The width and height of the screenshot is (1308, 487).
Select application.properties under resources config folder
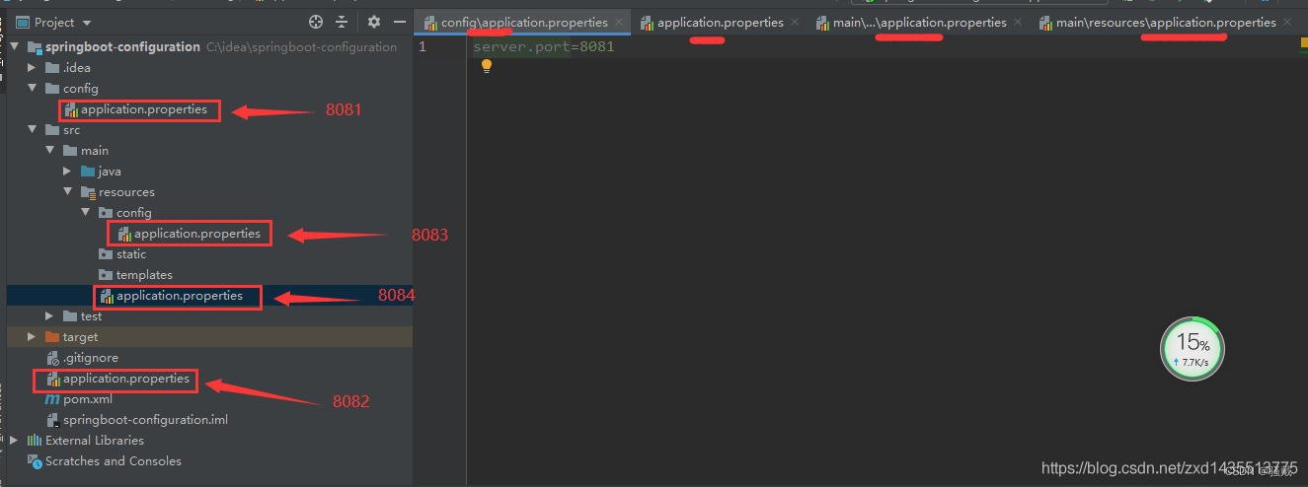pos(197,234)
